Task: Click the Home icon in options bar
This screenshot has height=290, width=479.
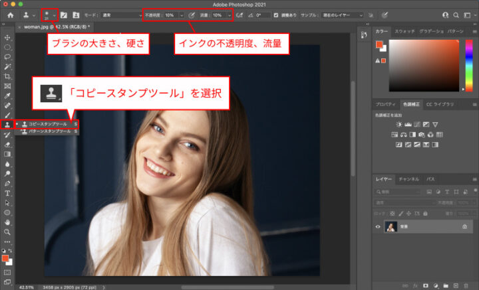Action: tap(11, 15)
